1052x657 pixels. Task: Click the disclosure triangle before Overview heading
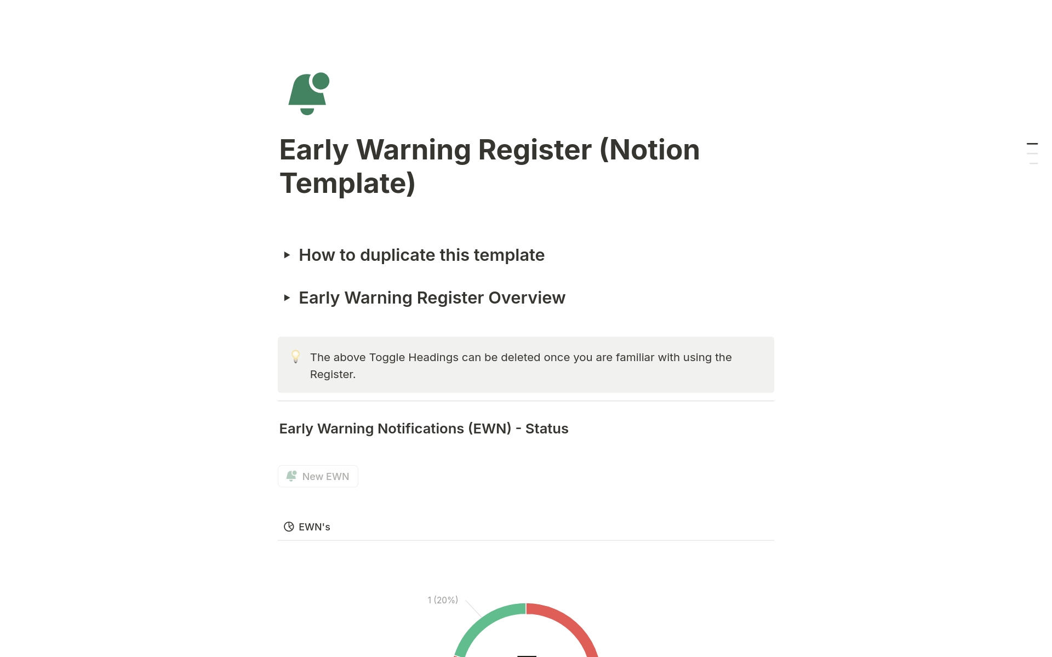[x=287, y=298]
